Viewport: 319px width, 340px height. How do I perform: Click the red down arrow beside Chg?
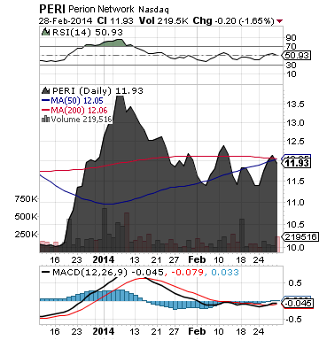tap(279, 21)
